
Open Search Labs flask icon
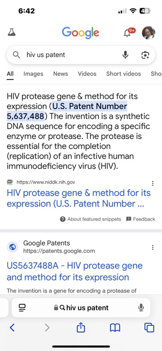(12, 32)
